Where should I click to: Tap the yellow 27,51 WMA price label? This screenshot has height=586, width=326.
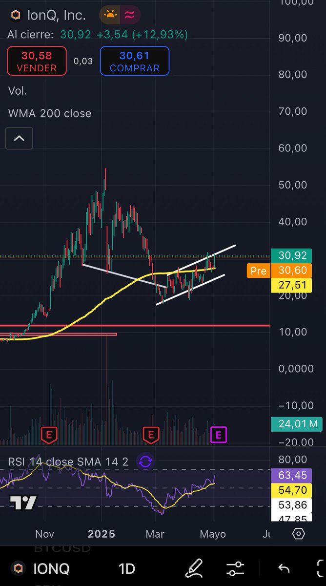292,285
